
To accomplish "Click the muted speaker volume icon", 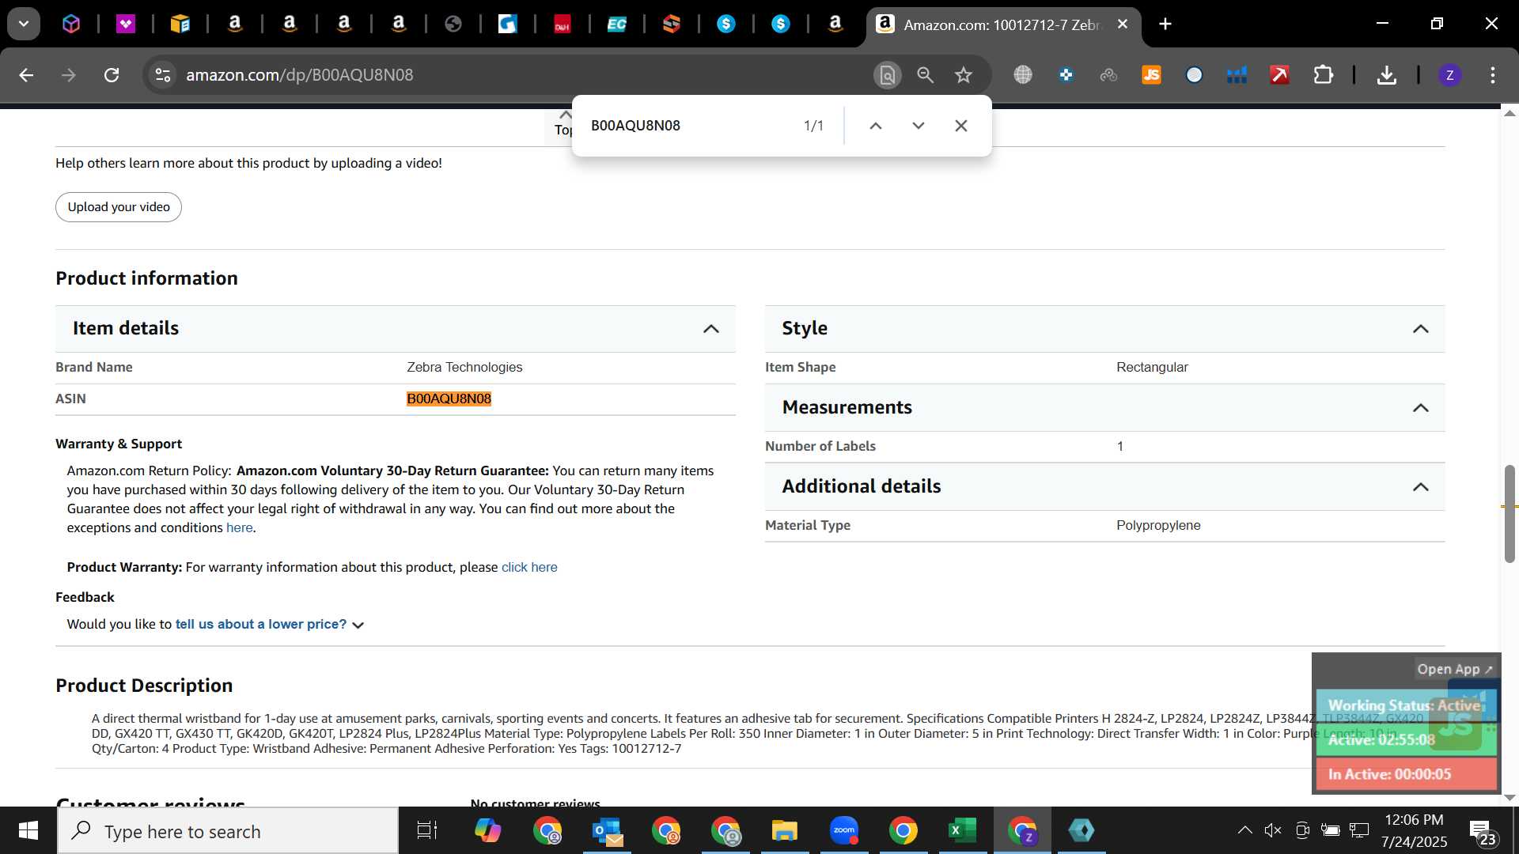I will (1273, 830).
